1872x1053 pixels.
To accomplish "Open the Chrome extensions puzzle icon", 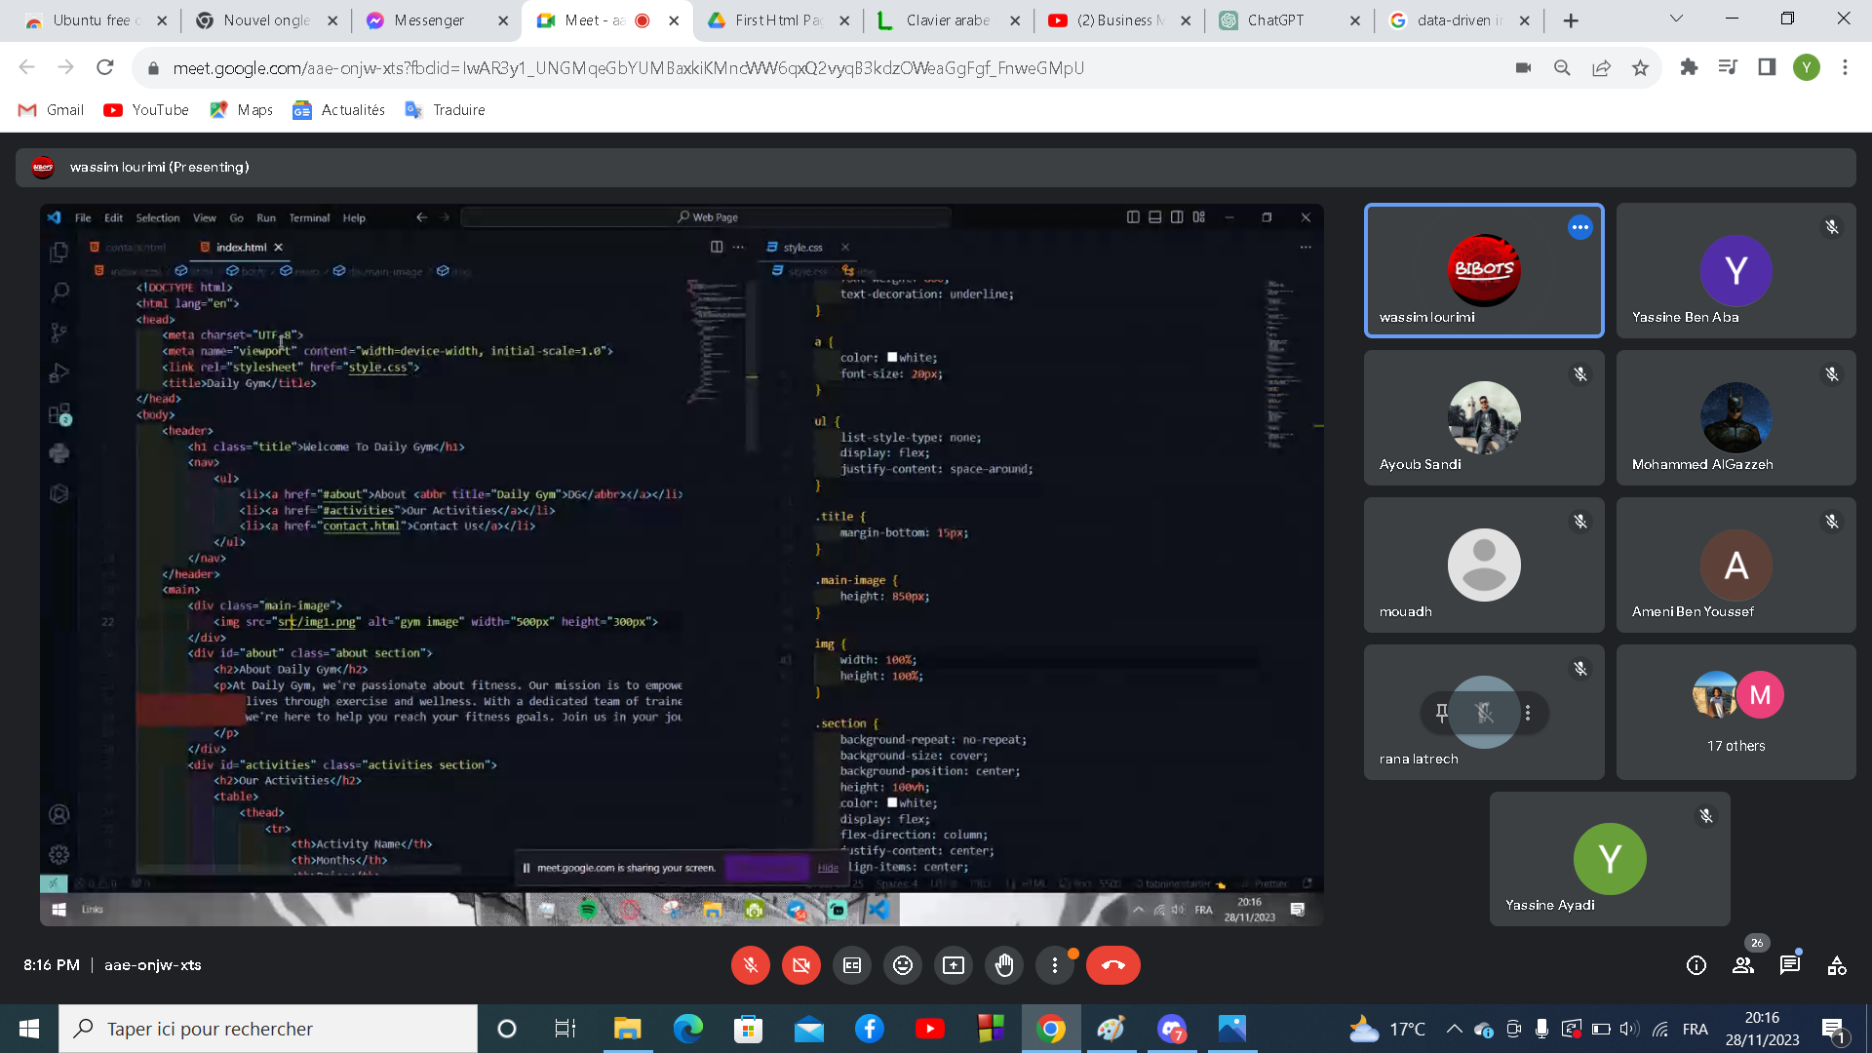I will tap(1689, 67).
